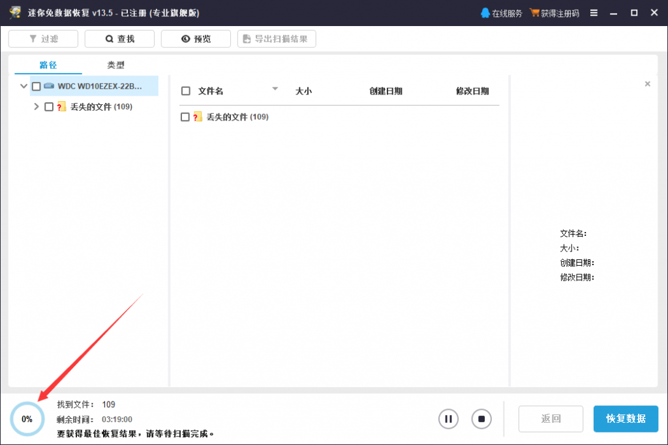
Task: Click the app logo in title bar
Action: (16, 12)
